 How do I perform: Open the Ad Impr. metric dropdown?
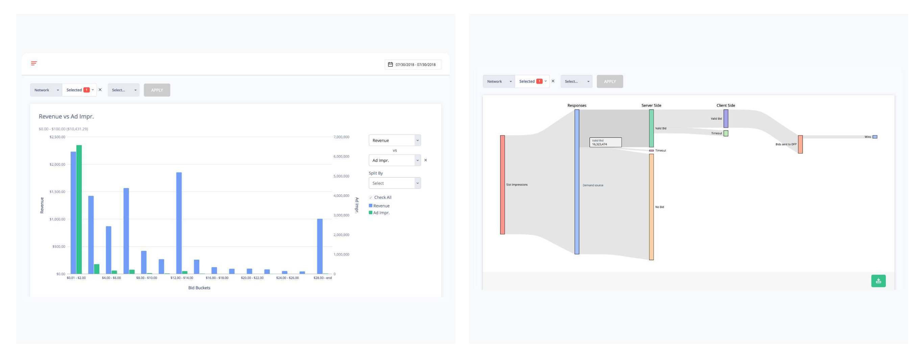click(394, 160)
